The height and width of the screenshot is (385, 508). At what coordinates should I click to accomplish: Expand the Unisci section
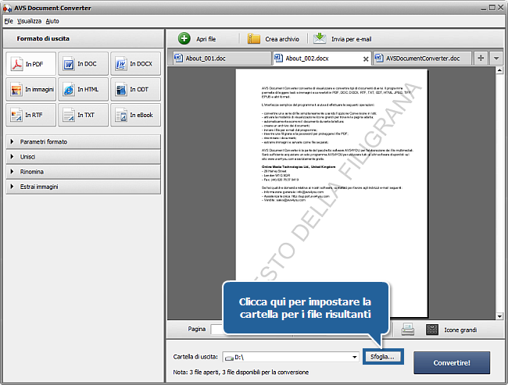[x=84, y=157]
